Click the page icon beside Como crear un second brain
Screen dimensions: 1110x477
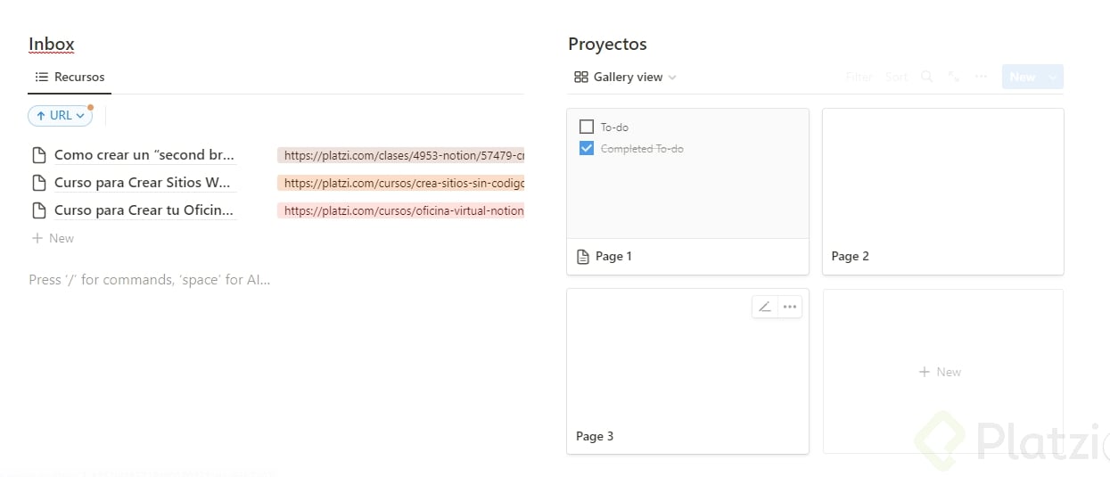click(x=38, y=155)
